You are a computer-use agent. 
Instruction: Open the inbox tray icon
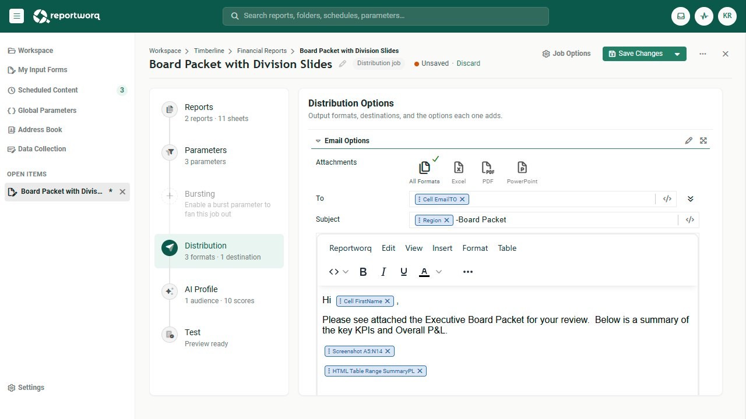pyautogui.click(x=681, y=16)
